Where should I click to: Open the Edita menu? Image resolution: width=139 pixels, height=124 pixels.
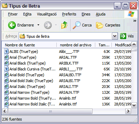pyautogui.click(x=27, y=14)
